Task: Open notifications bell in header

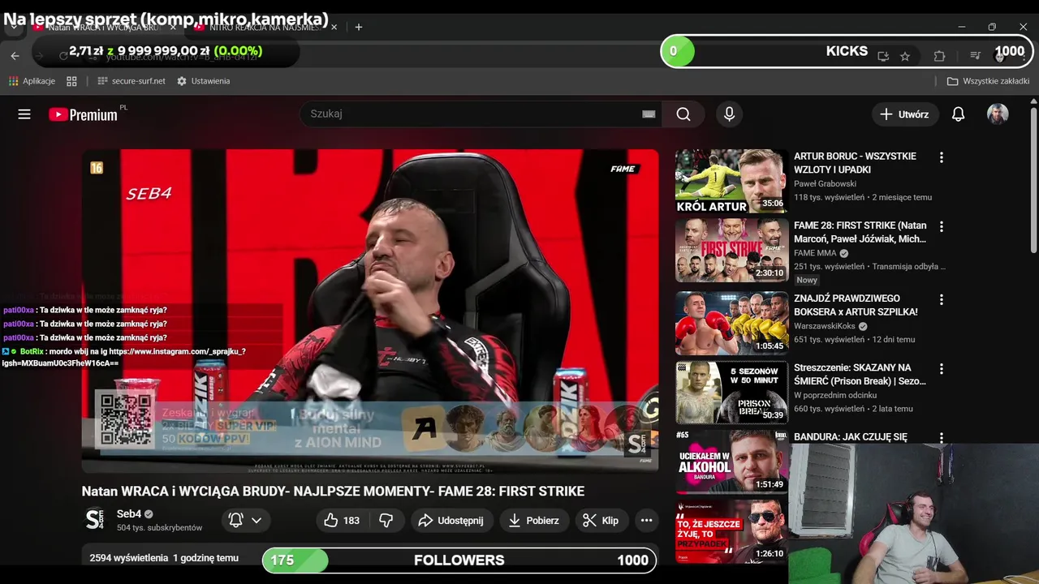Action: (958, 114)
